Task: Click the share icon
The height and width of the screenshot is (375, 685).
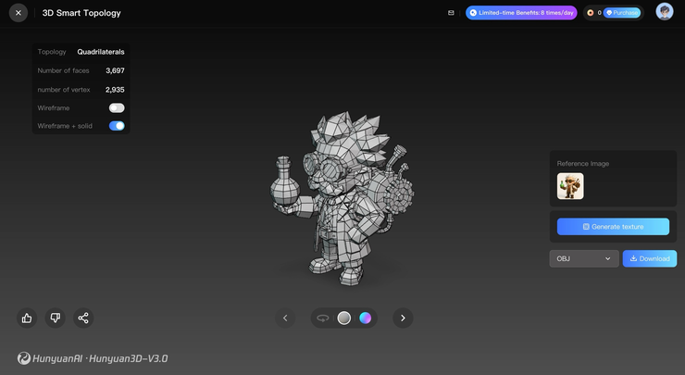Action: 83,318
